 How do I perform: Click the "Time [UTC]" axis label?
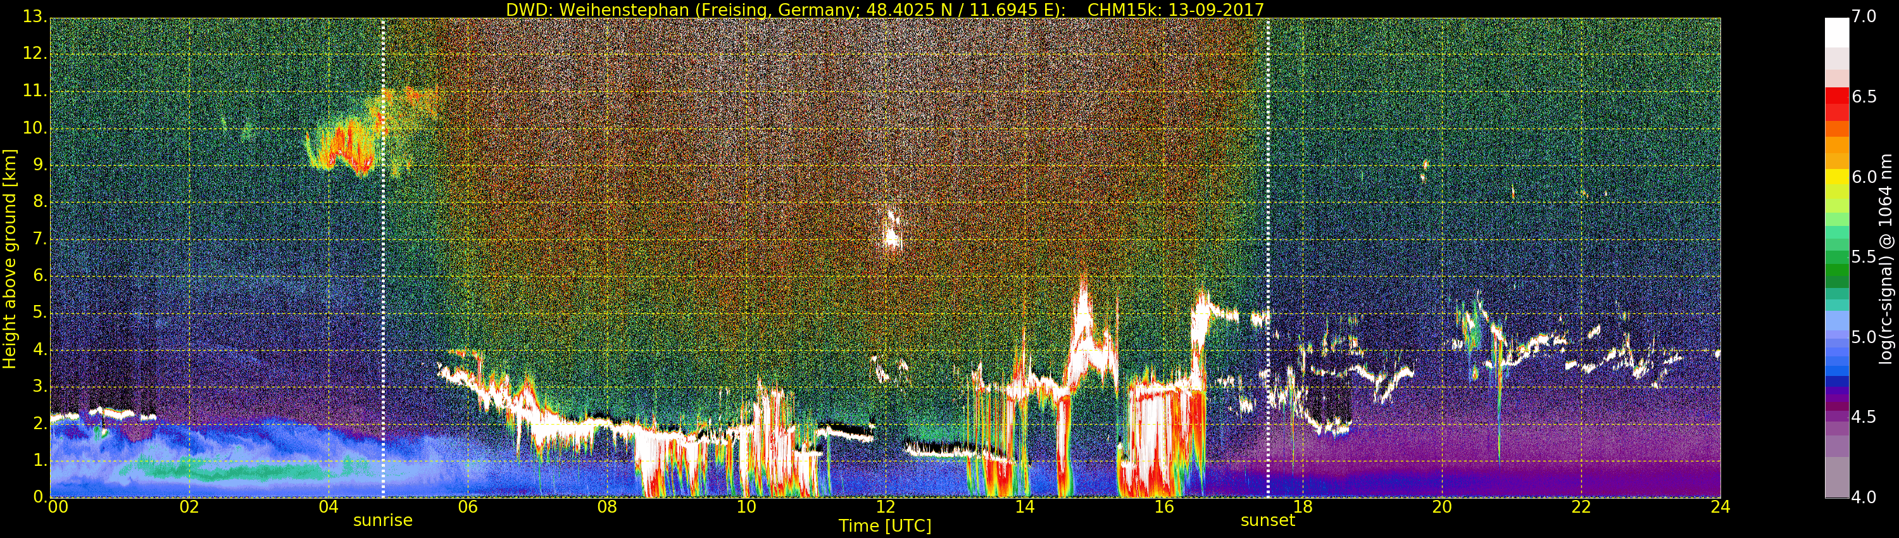(885, 526)
